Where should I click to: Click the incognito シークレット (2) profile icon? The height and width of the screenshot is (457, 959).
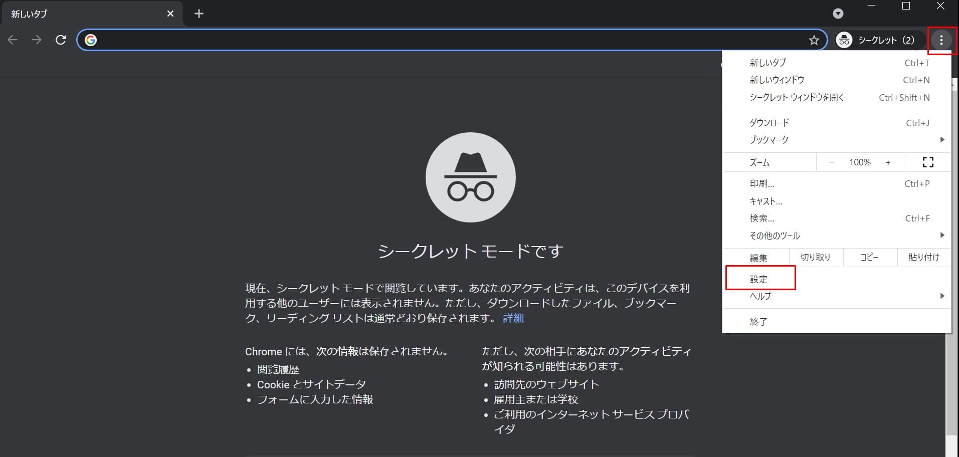tap(844, 40)
